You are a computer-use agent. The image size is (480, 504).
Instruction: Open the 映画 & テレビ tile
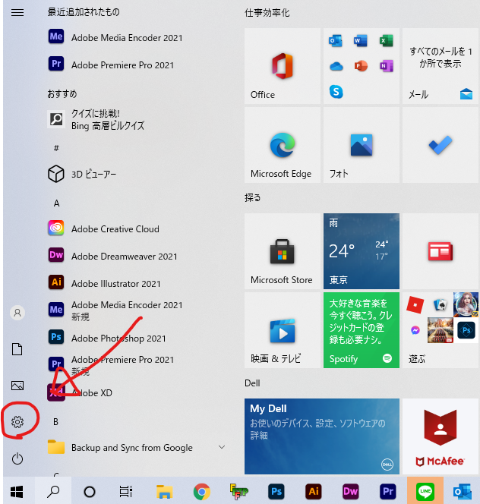click(x=282, y=330)
